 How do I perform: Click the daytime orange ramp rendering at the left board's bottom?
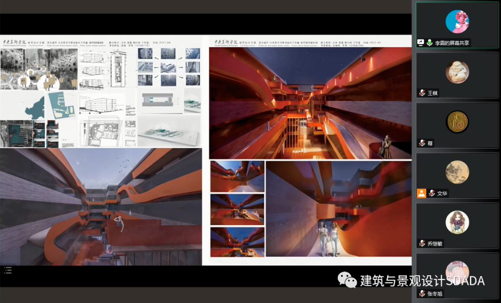click(101, 206)
